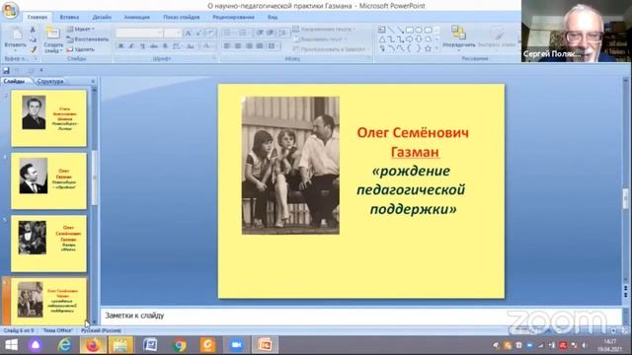Click the Удалить slide button
The image size is (632, 355).
[80, 49]
